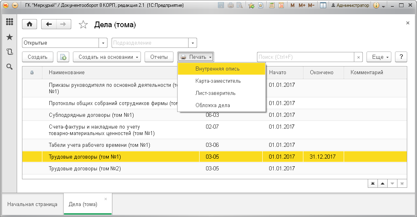Create copy of selected item icon
Image resolution: width=417 pixels, height=217 pixels.
(63, 57)
